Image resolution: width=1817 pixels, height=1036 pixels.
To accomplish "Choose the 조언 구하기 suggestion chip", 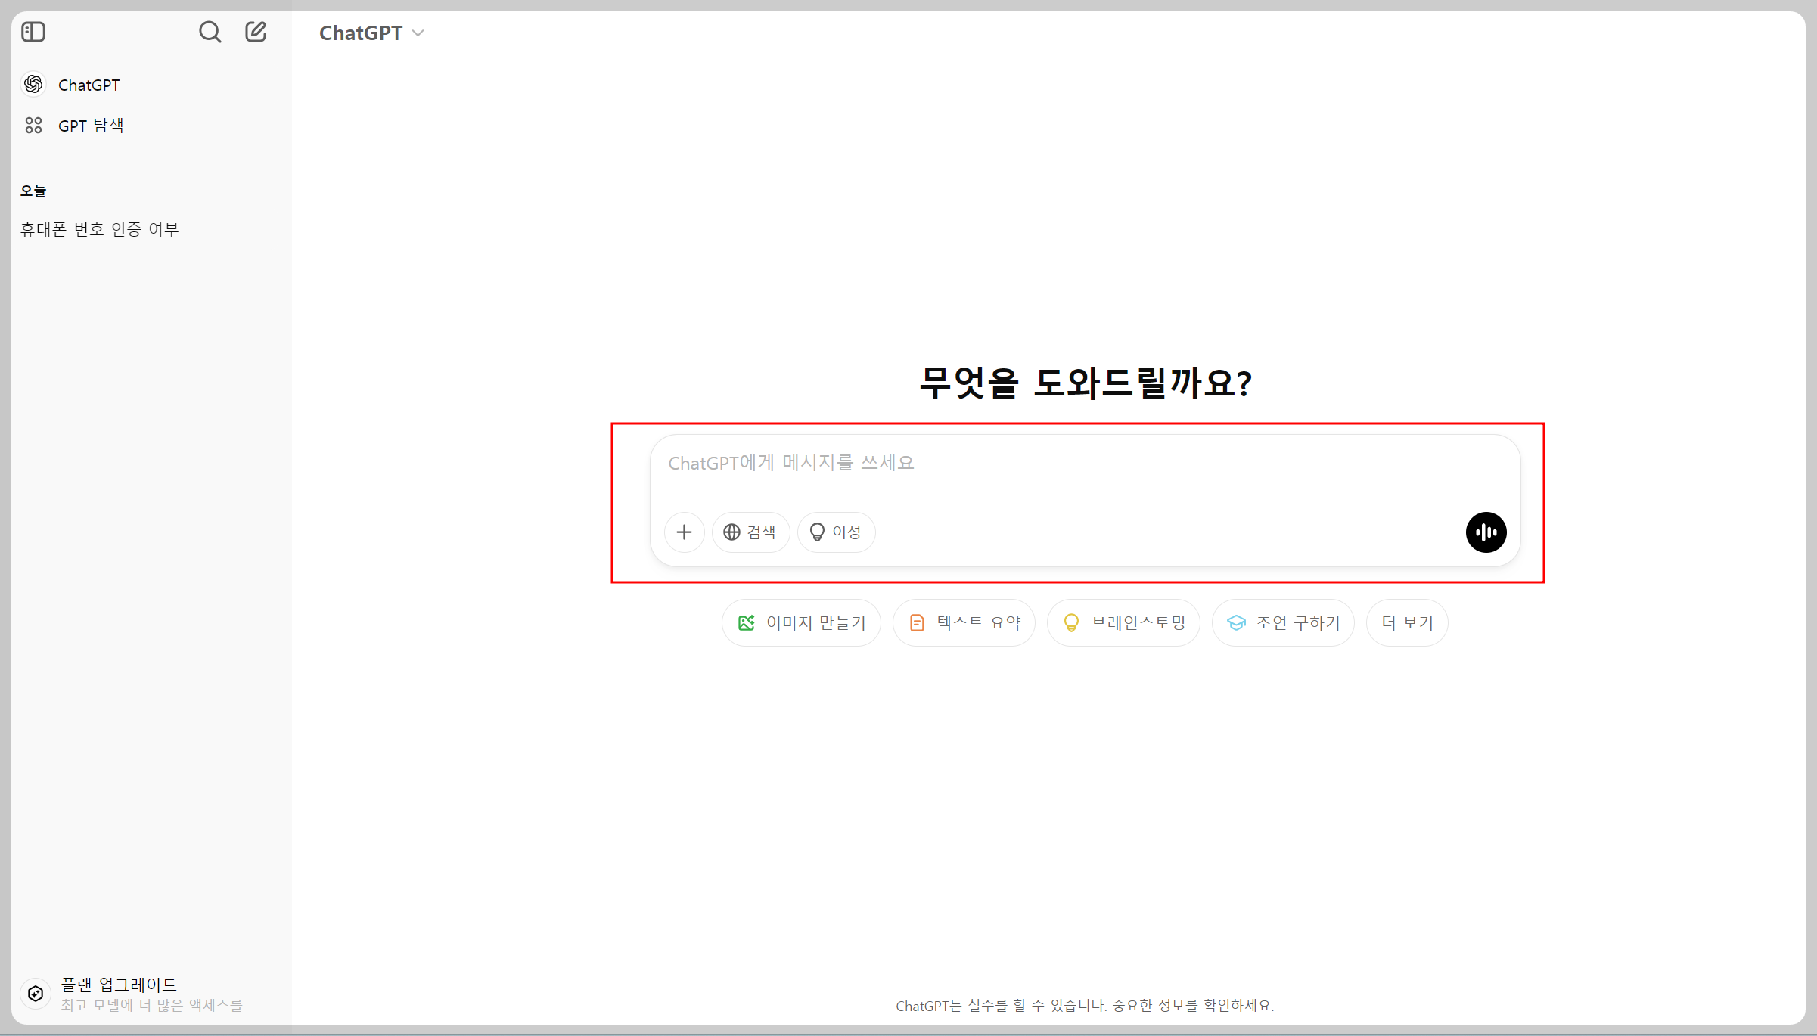I will pyautogui.click(x=1283, y=623).
